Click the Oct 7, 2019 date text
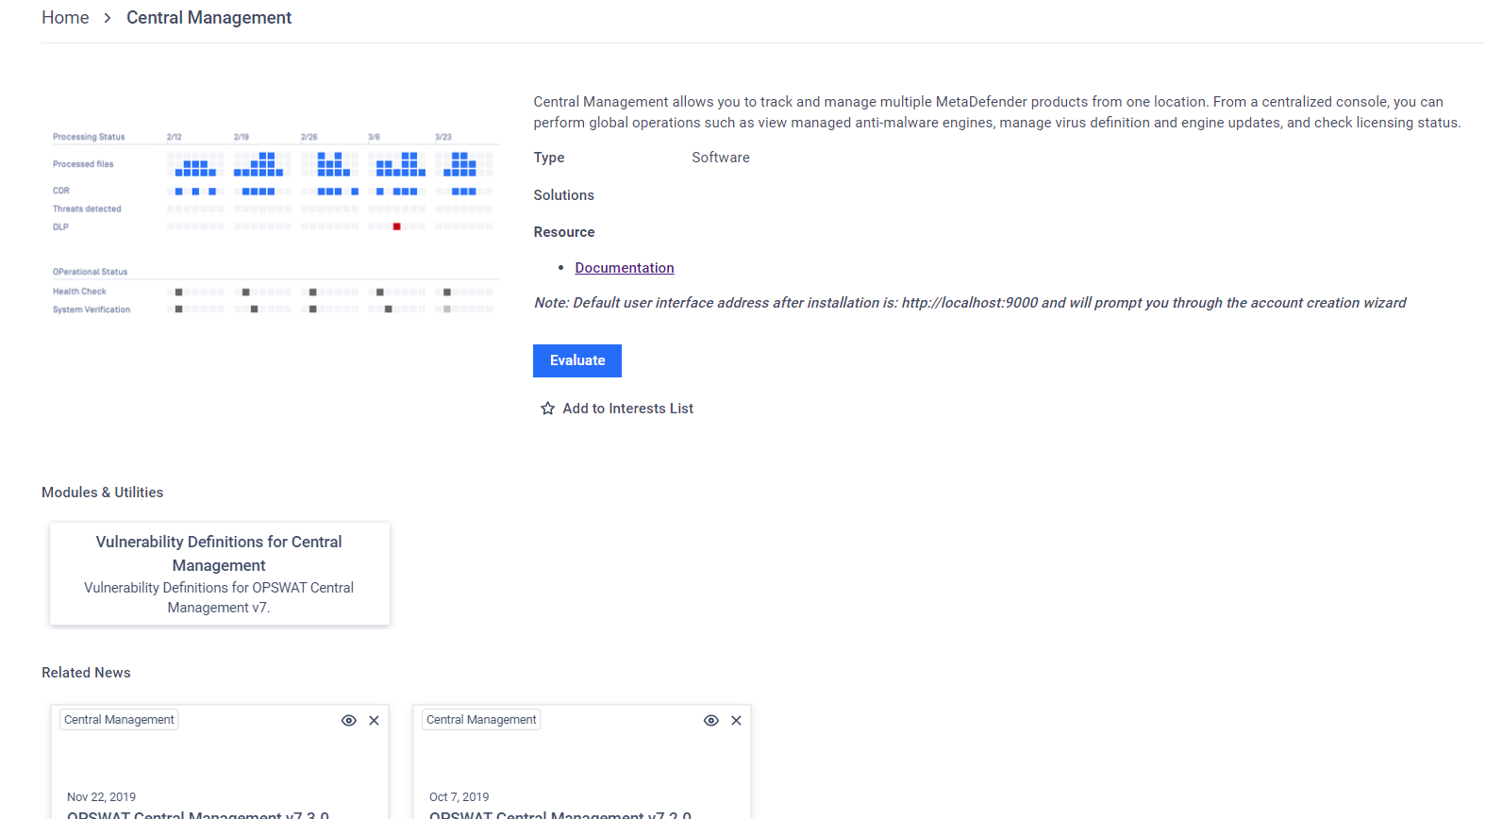The width and height of the screenshot is (1486, 819). (x=459, y=797)
